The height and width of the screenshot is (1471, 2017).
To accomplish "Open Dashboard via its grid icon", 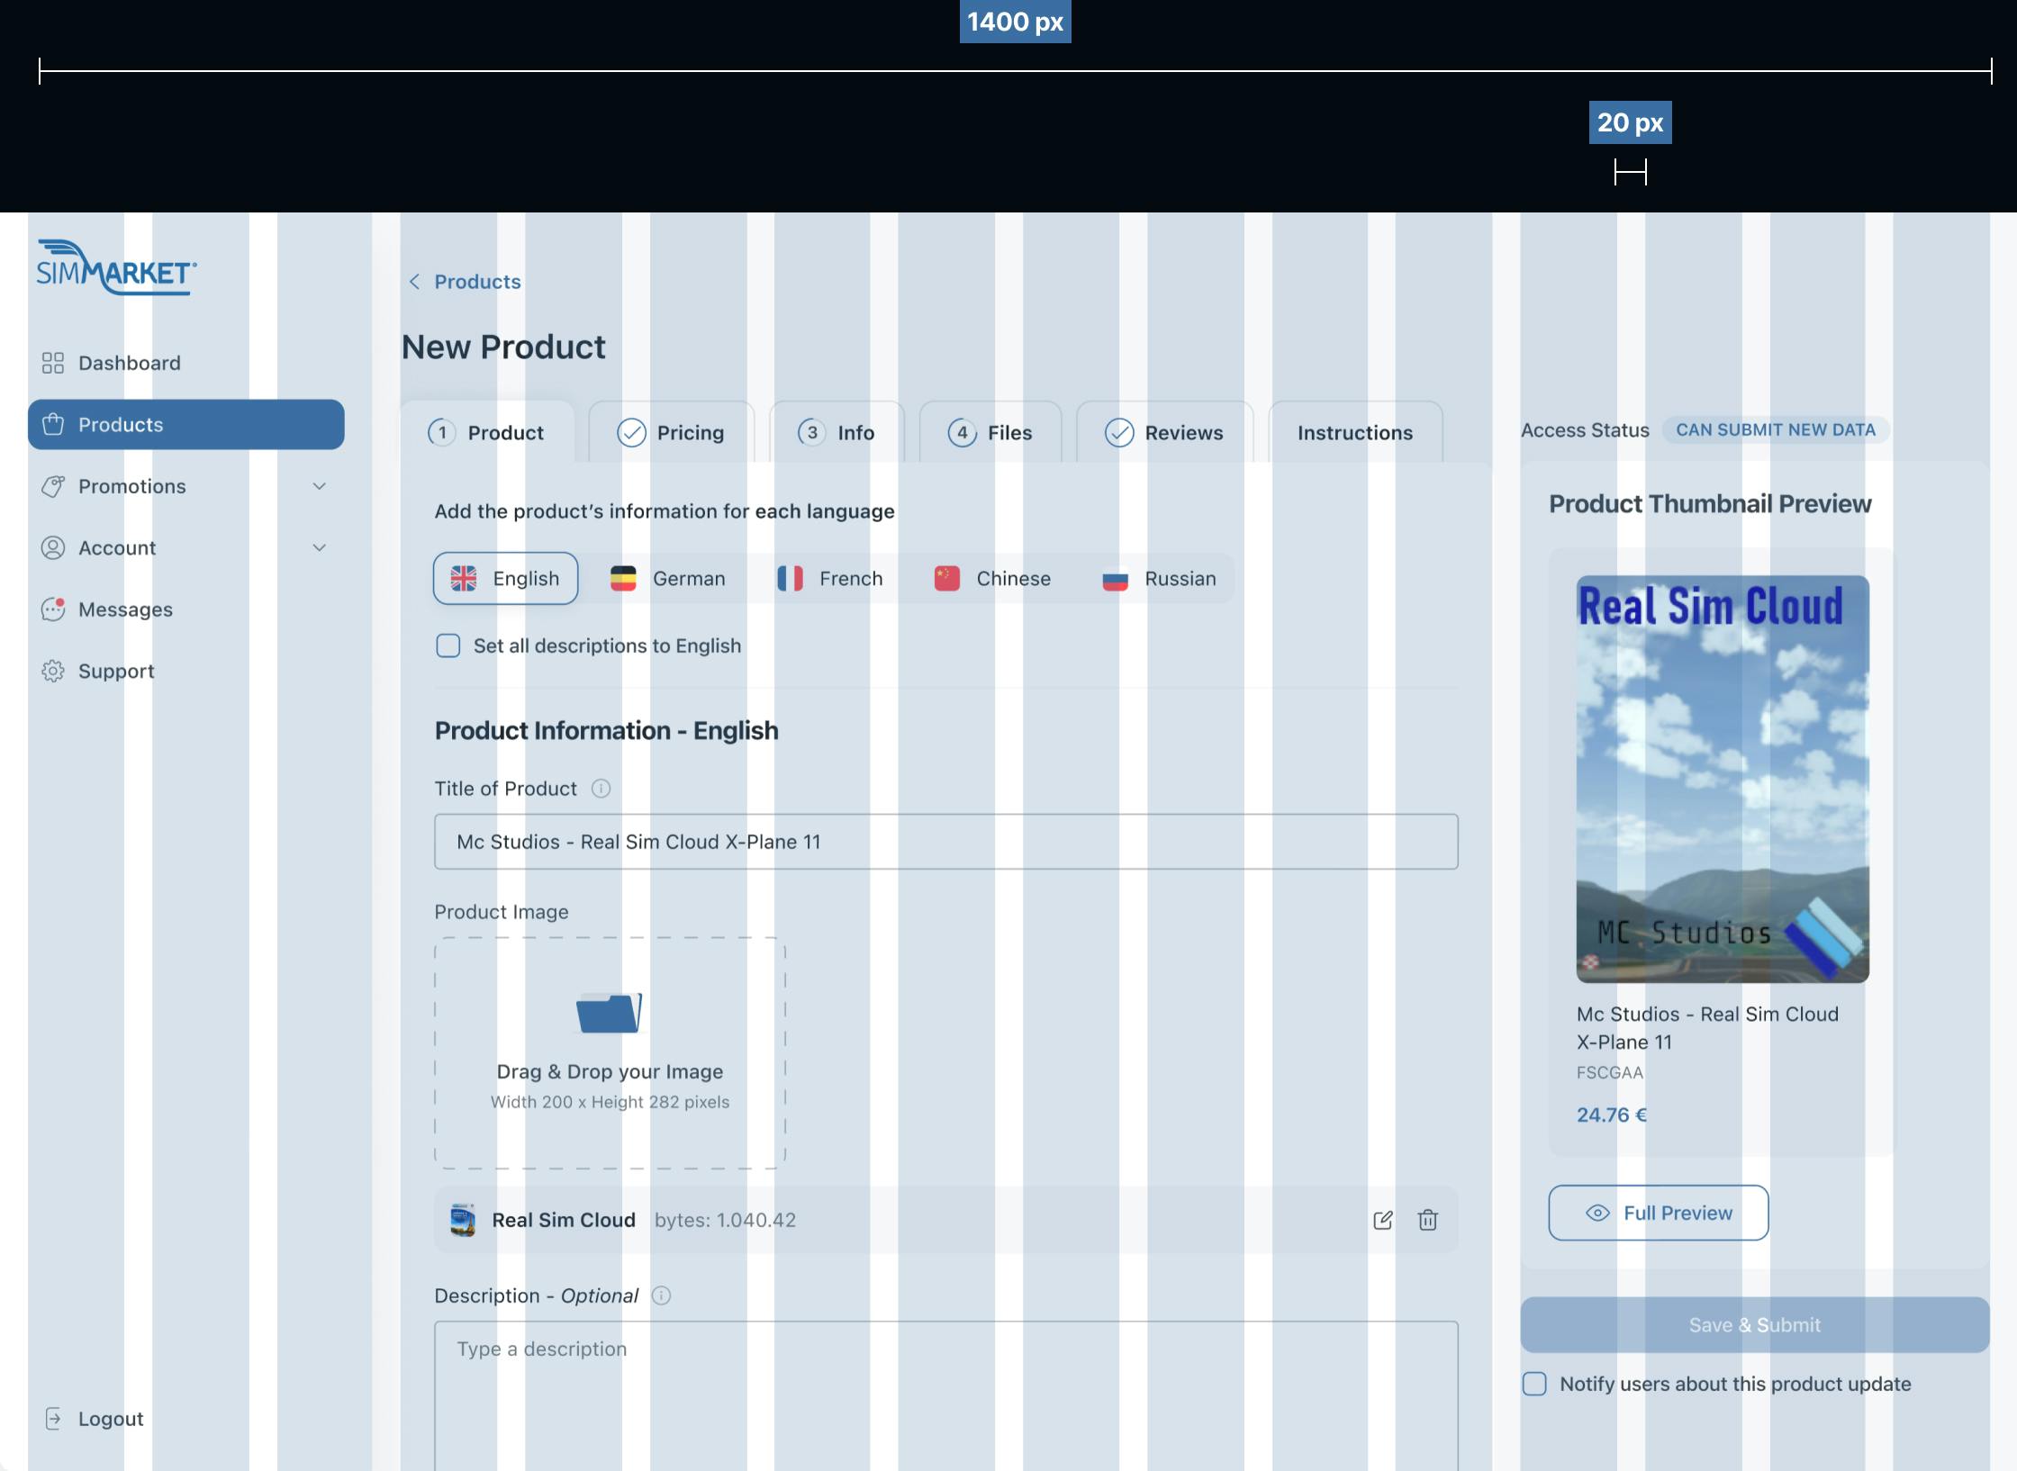I will [53, 363].
